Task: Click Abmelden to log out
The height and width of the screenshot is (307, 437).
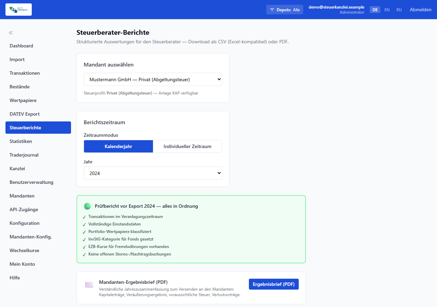Action: [x=421, y=10]
